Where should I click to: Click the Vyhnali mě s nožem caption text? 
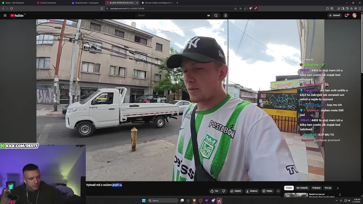coord(99,185)
